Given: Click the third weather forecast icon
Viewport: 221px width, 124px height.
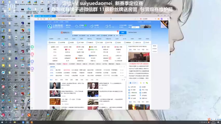Looking at the screenshot, I should [107, 26].
